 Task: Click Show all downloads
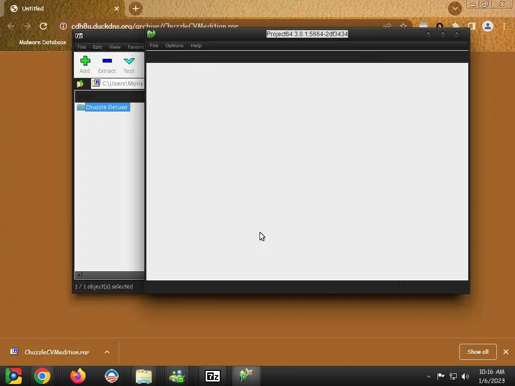point(478,352)
